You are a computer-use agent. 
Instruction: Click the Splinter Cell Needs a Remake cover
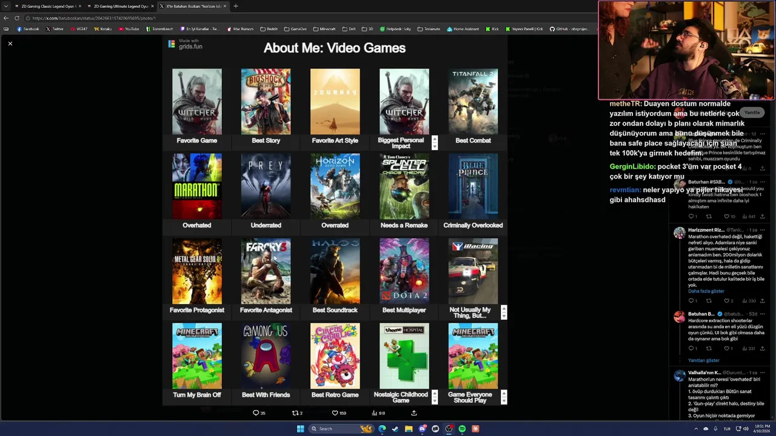point(404,187)
